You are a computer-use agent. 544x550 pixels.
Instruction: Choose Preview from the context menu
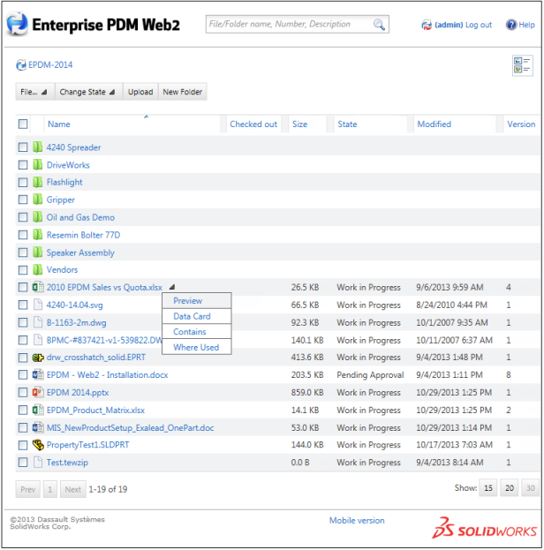(187, 301)
